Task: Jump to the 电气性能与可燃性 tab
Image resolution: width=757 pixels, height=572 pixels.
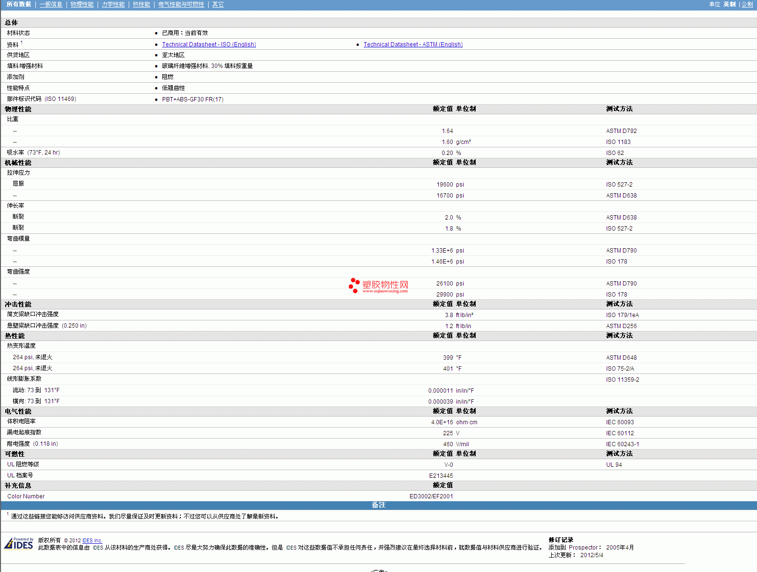Action: (181, 4)
